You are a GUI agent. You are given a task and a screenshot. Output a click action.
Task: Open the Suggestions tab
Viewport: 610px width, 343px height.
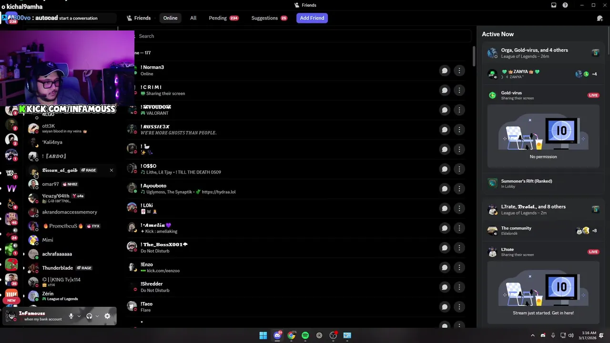click(x=269, y=18)
